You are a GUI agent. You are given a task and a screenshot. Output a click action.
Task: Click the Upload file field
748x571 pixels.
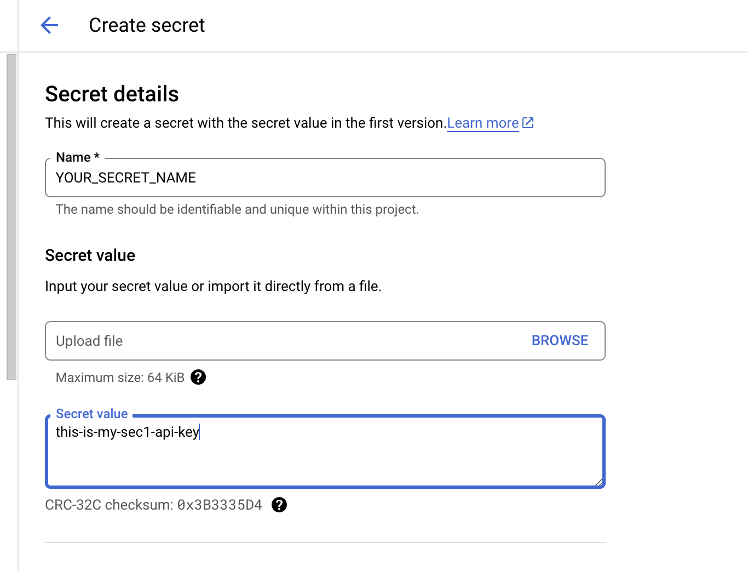click(219, 340)
